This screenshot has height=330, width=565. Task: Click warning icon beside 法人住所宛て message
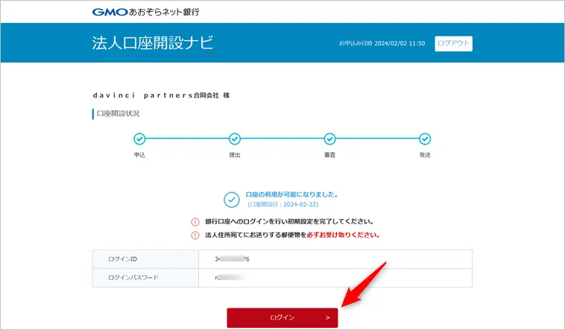pos(195,235)
